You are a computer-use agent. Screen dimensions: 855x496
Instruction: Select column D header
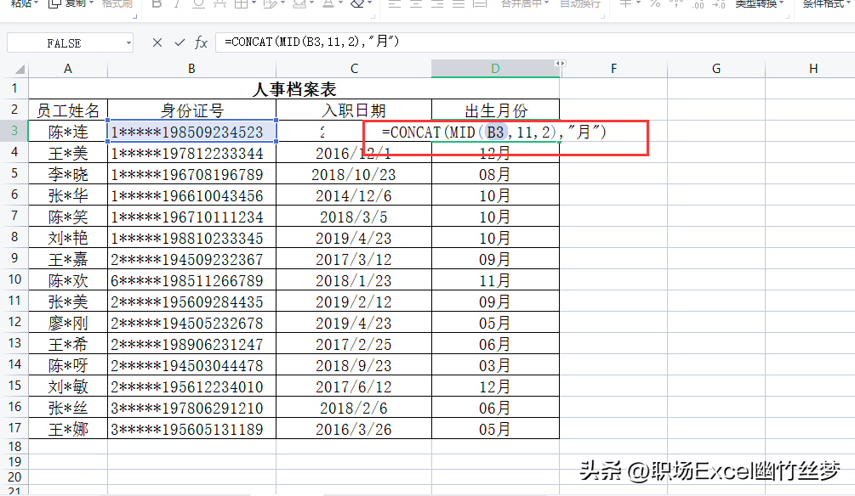[495, 69]
